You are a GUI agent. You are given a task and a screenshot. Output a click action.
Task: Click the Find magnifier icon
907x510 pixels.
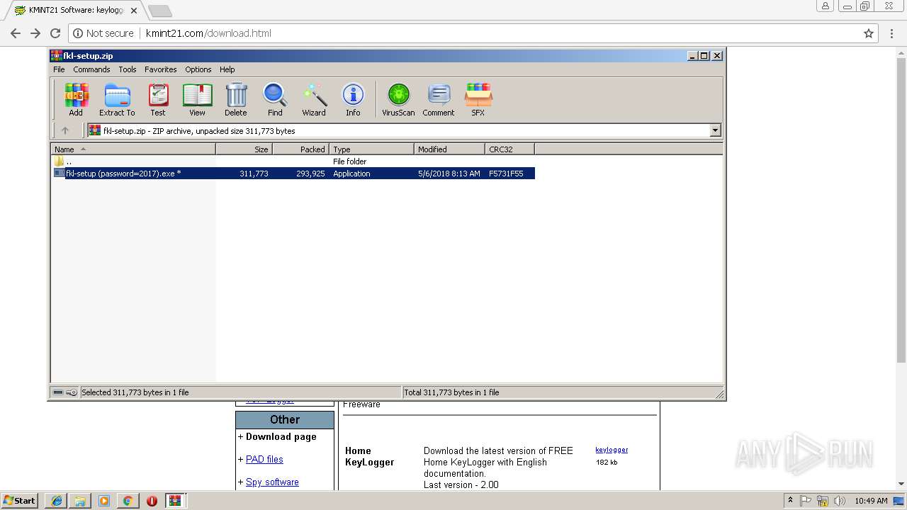(x=275, y=99)
